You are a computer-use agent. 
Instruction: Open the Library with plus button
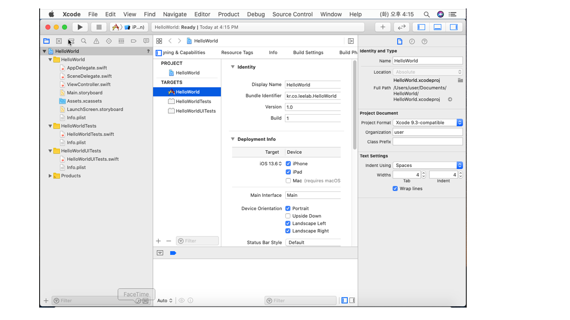tap(383, 27)
